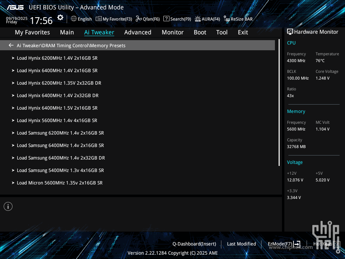This screenshot has width=345, height=259.
Task: Go to the Exit tab
Action: 243,32
